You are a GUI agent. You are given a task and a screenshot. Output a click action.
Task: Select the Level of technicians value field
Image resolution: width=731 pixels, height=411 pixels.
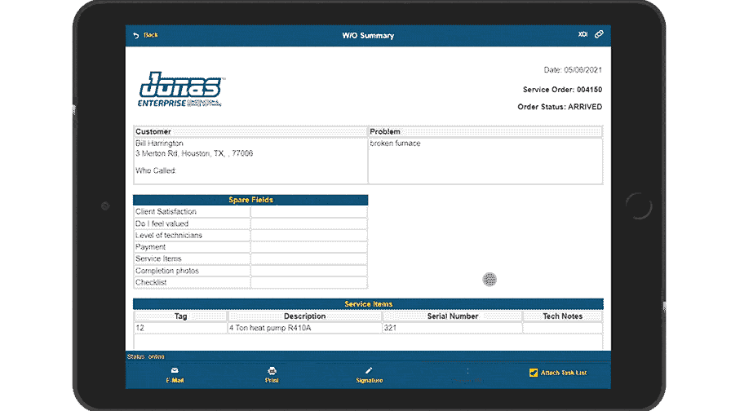[x=309, y=236]
